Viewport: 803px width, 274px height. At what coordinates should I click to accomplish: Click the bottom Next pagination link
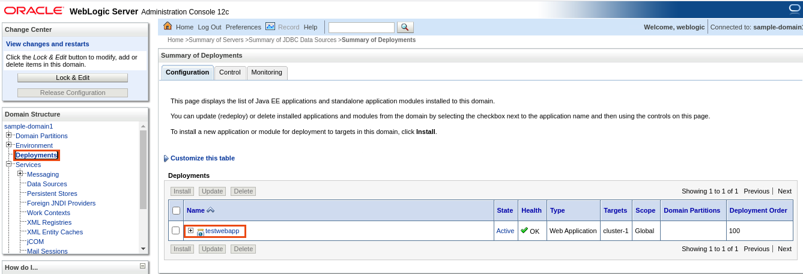click(784, 249)
